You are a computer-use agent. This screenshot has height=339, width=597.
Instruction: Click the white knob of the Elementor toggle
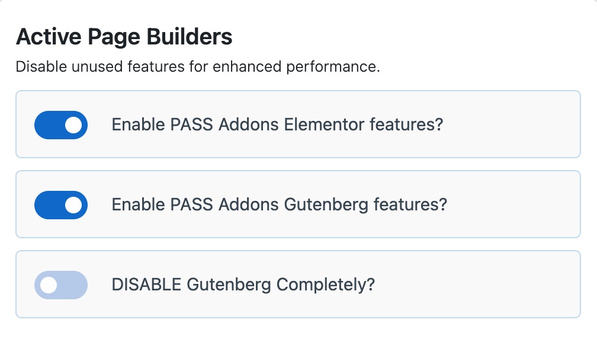tap(73, 124)
